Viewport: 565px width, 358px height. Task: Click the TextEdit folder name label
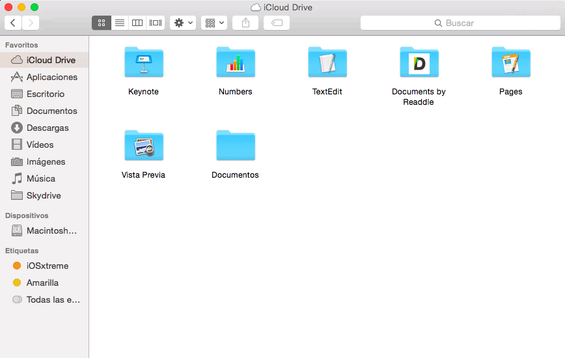click(327, 92)
